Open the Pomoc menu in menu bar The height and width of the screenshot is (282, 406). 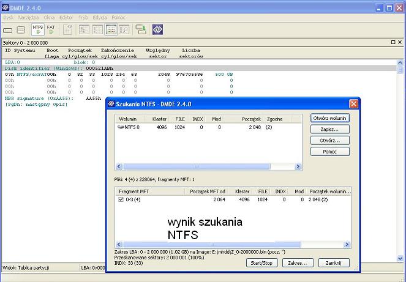click(118, 18)
